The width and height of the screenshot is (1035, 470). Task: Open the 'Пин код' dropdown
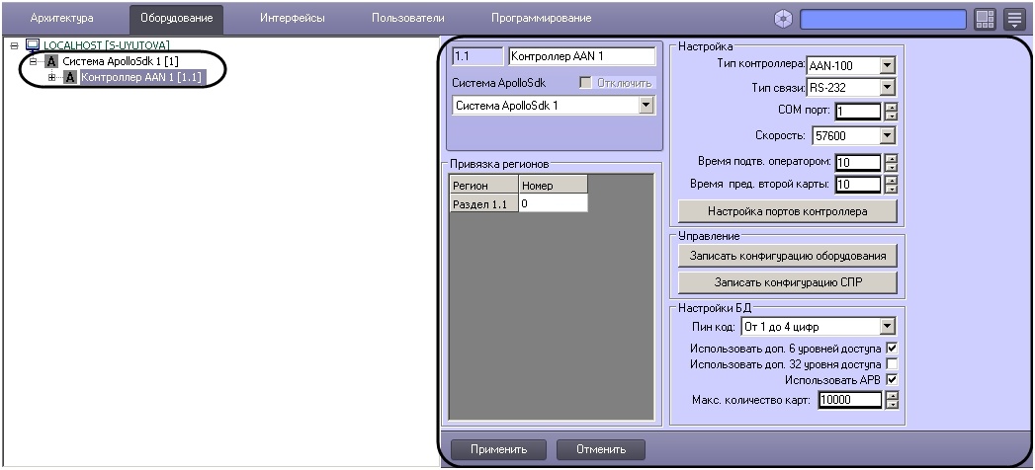(x=887, y=326)
